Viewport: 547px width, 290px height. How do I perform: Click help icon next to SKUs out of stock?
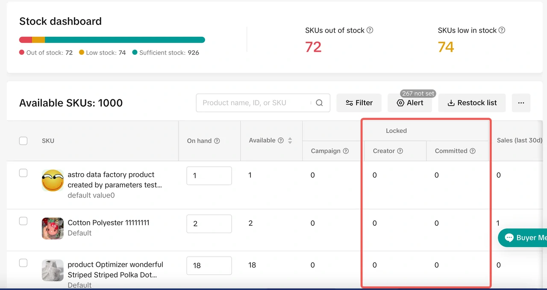pos(370,30)
